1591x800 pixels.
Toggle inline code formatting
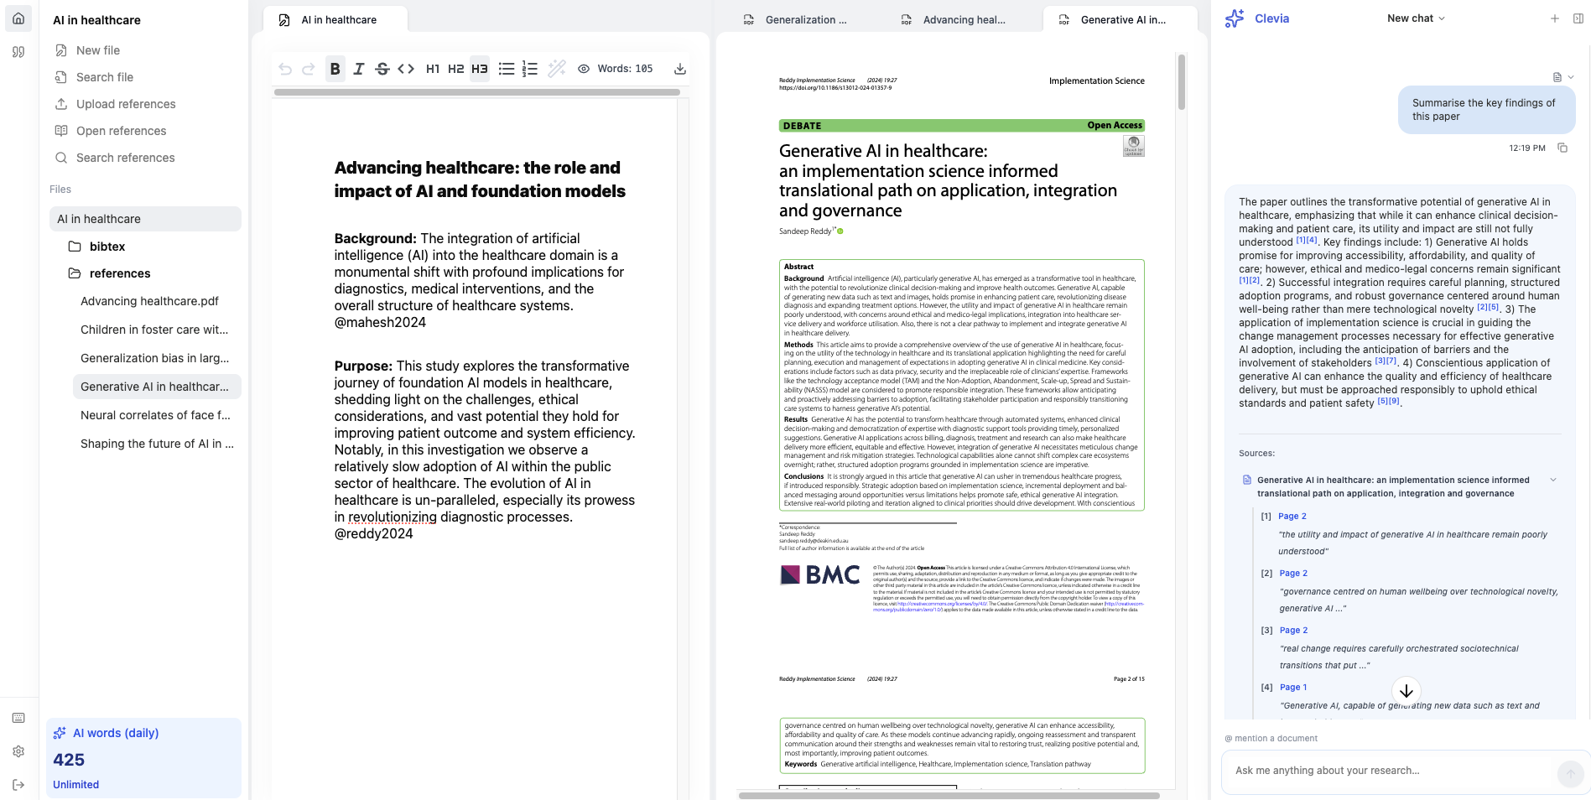click(406, 69)
